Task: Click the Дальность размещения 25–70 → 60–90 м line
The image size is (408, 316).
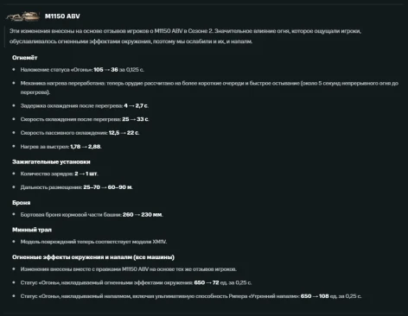Action: pyautogui.click(x=77, y=187)
